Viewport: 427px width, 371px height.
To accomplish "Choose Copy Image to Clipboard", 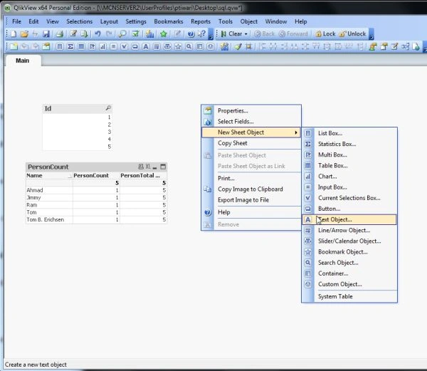I will click(251, 189).
